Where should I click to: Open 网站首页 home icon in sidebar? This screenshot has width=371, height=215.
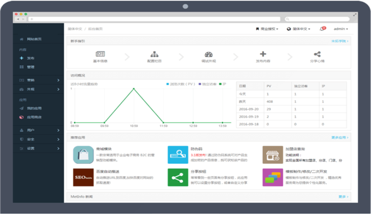(x=21, y=39)
